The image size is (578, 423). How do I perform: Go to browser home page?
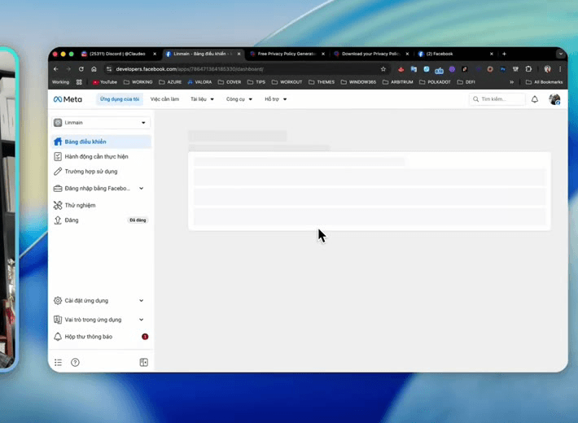pyautogui.click(x=94, y=69)
